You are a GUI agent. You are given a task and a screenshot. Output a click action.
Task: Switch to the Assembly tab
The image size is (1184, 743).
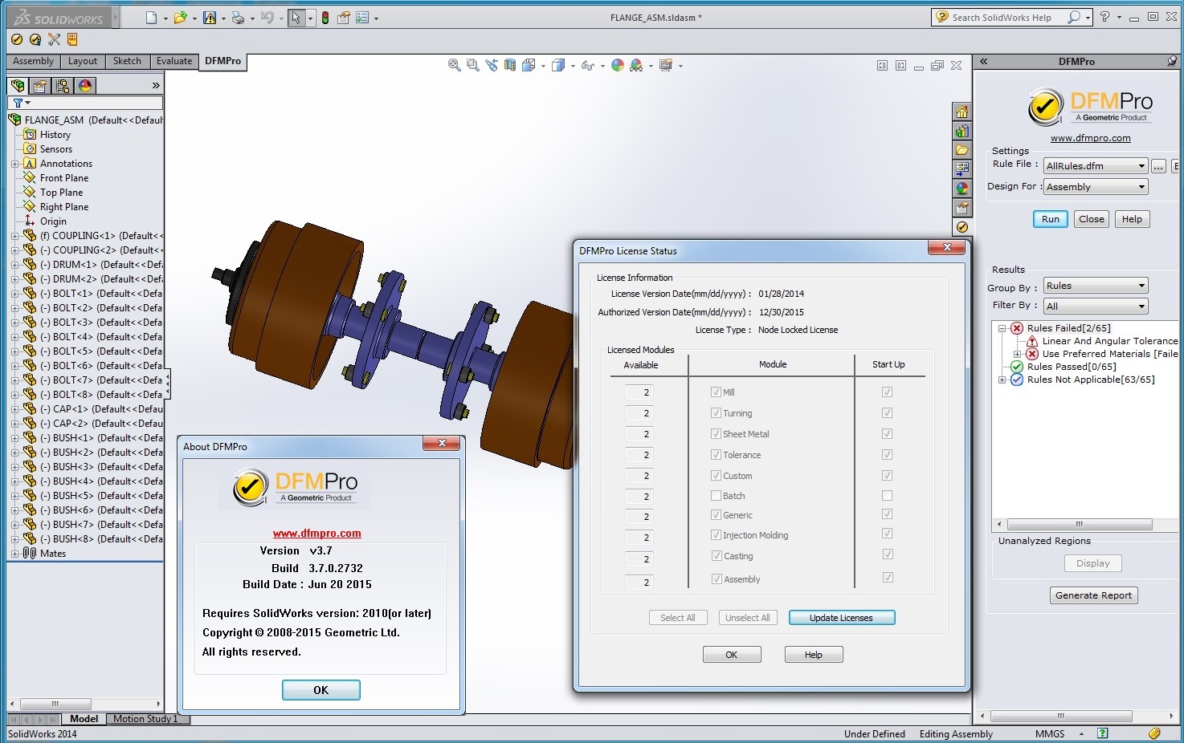[x=33, y=61]
